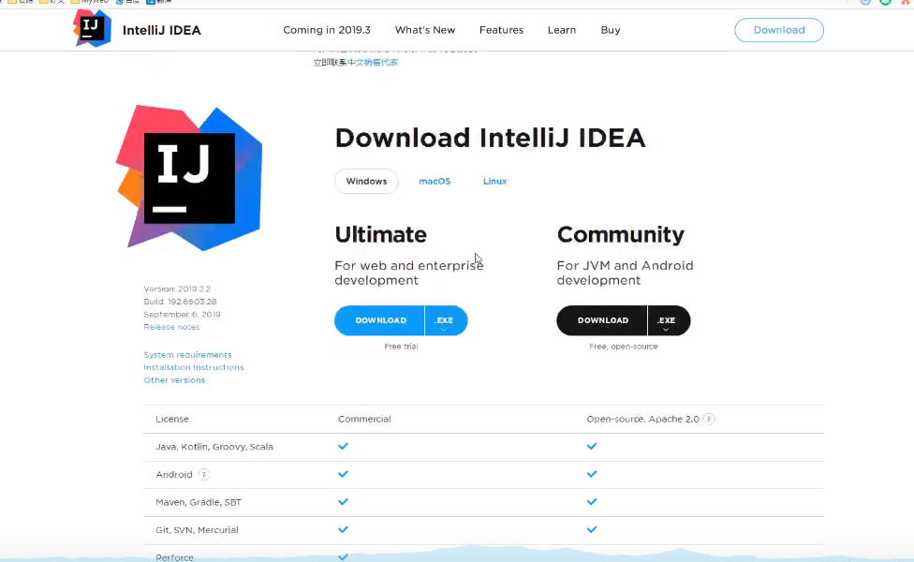The image size is (914, 562).
Task: Click the Download button in the header
Action: [x=779, y=30]
